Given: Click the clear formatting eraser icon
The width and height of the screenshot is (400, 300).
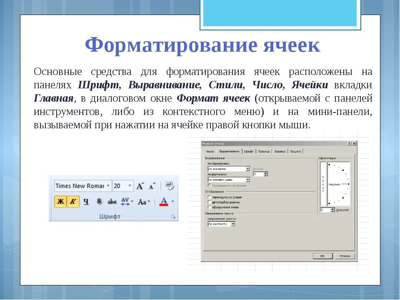Looking at the screenshot, I should coord(170,186).
